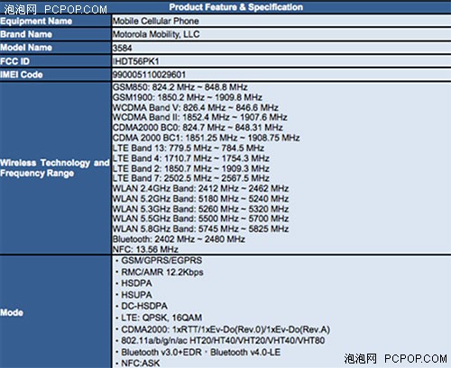Select the GSM850 frequency line
The image size is (451, 368).
[180, 87]
